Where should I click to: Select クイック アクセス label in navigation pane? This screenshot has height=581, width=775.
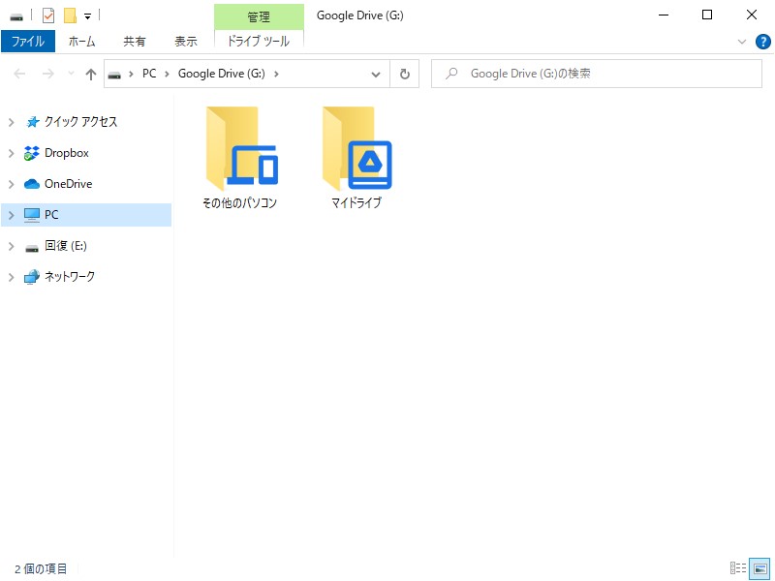[81, 122]
